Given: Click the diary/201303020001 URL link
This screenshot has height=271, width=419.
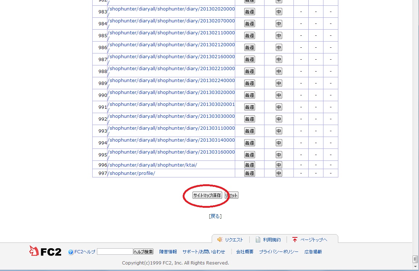Looking at the screenshot, I should coord(172,104).
